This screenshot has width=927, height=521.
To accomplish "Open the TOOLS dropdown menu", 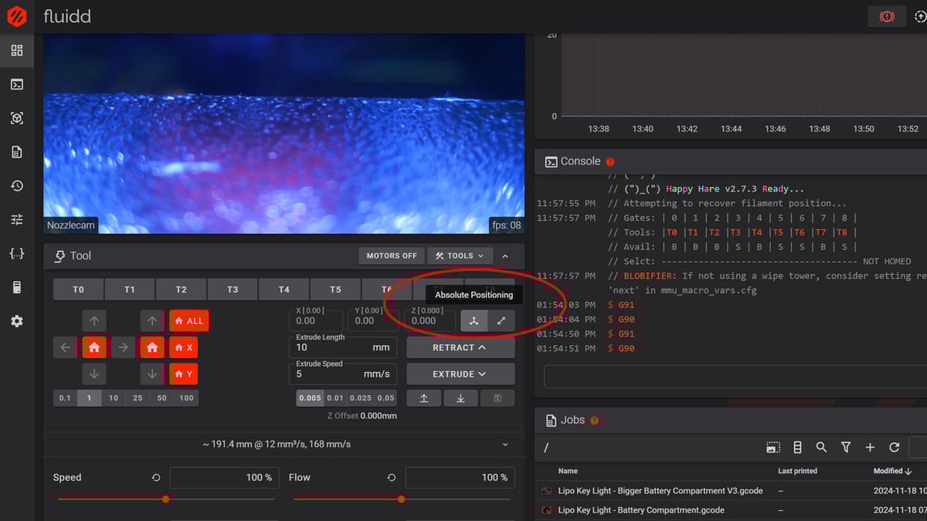I will click(460, 255).
